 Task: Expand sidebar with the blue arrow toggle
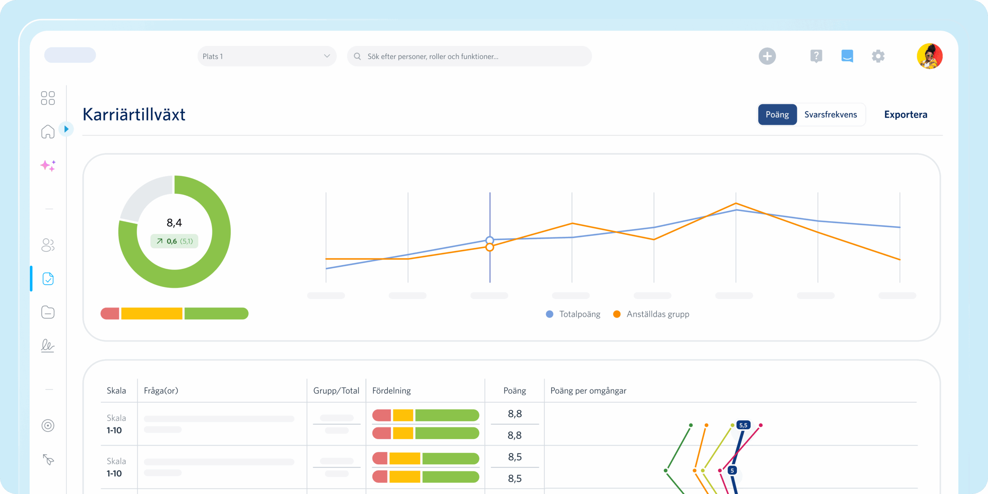point(66,129)
